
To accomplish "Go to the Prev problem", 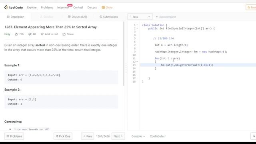I will (x=88, y=136).
